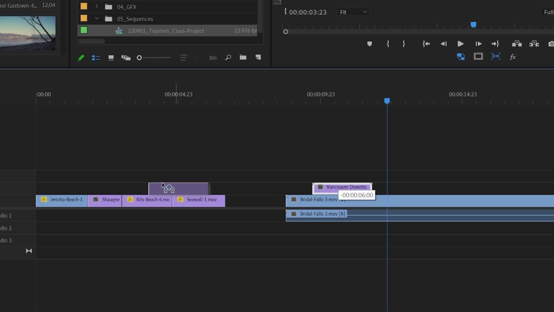Open the Full playback resolution dropdown

[548, 12]
